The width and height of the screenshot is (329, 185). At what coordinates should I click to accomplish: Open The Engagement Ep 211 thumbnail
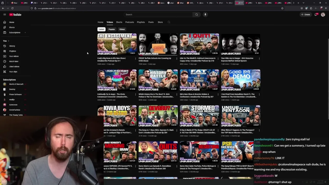(117, 44)
